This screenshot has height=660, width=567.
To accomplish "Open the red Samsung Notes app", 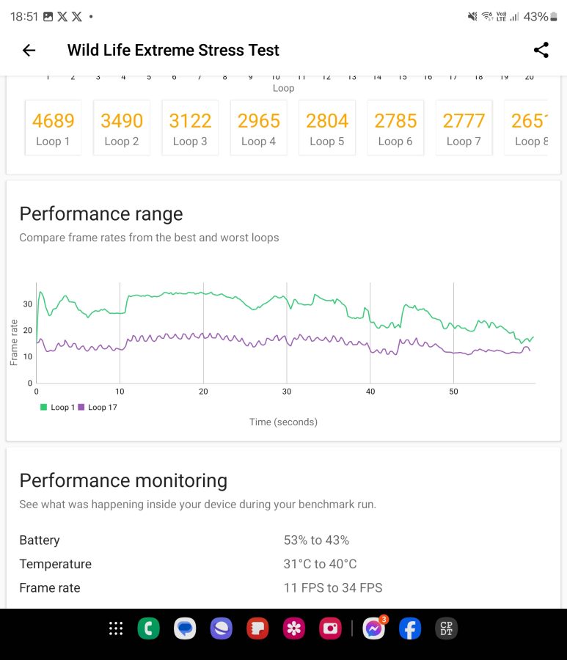I will [257, 628].
